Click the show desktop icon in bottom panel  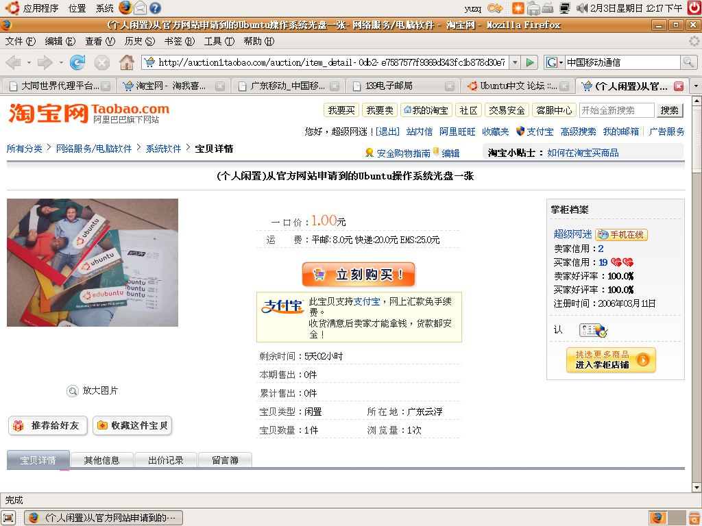[x=8, y=518]
